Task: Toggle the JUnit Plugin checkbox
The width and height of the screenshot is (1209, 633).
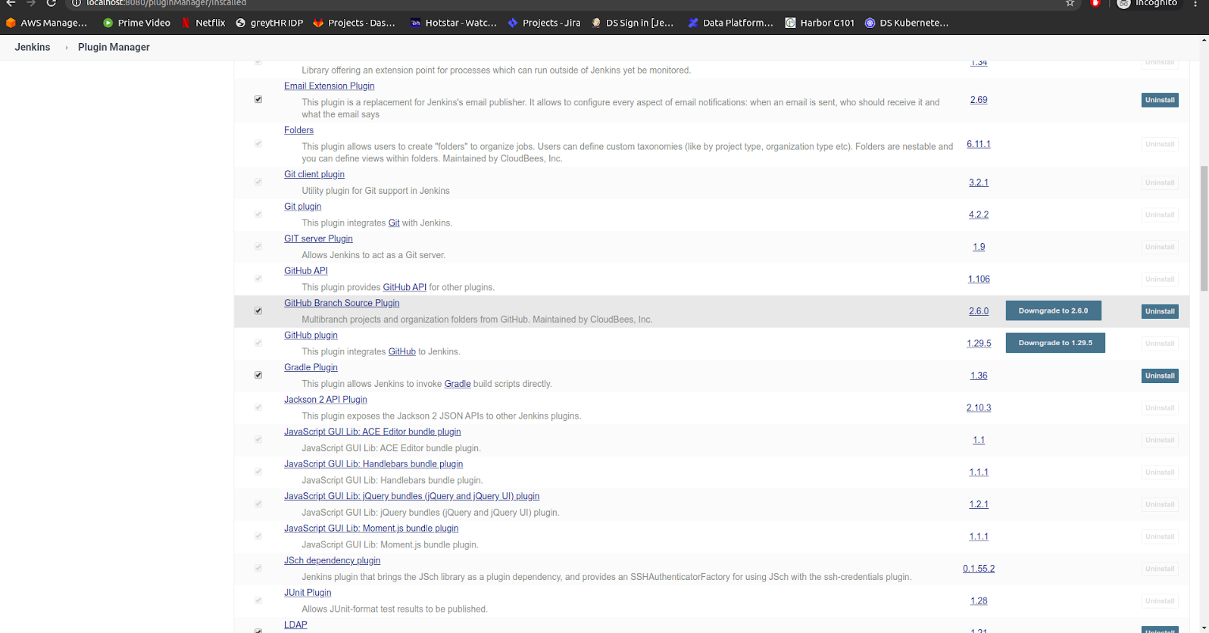Action: pyautogui.click(x=258, y=600)
